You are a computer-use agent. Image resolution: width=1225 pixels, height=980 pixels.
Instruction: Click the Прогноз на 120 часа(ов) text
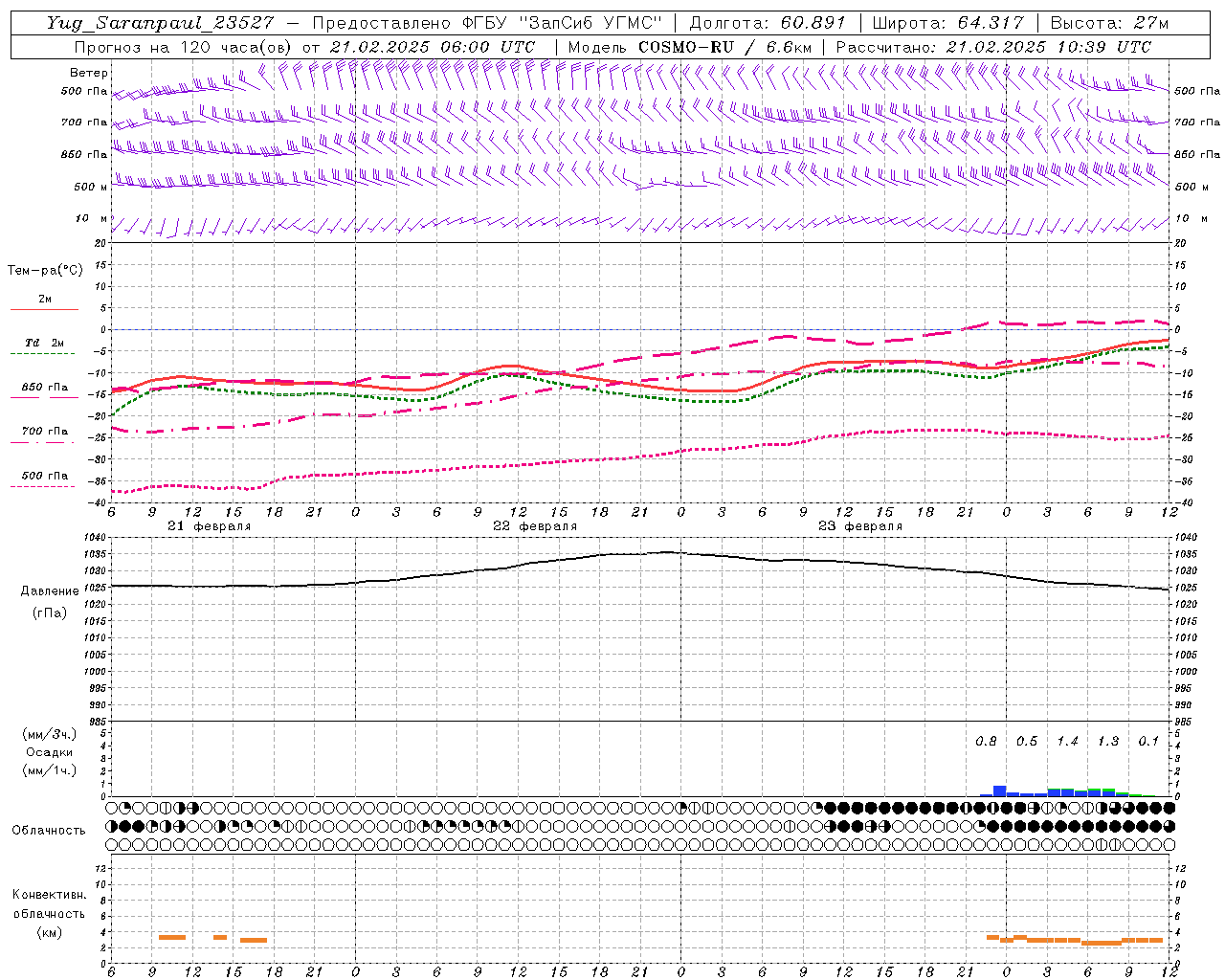[183, 47]
